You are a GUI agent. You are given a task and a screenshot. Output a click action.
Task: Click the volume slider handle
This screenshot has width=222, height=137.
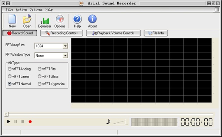coord(127,122)
